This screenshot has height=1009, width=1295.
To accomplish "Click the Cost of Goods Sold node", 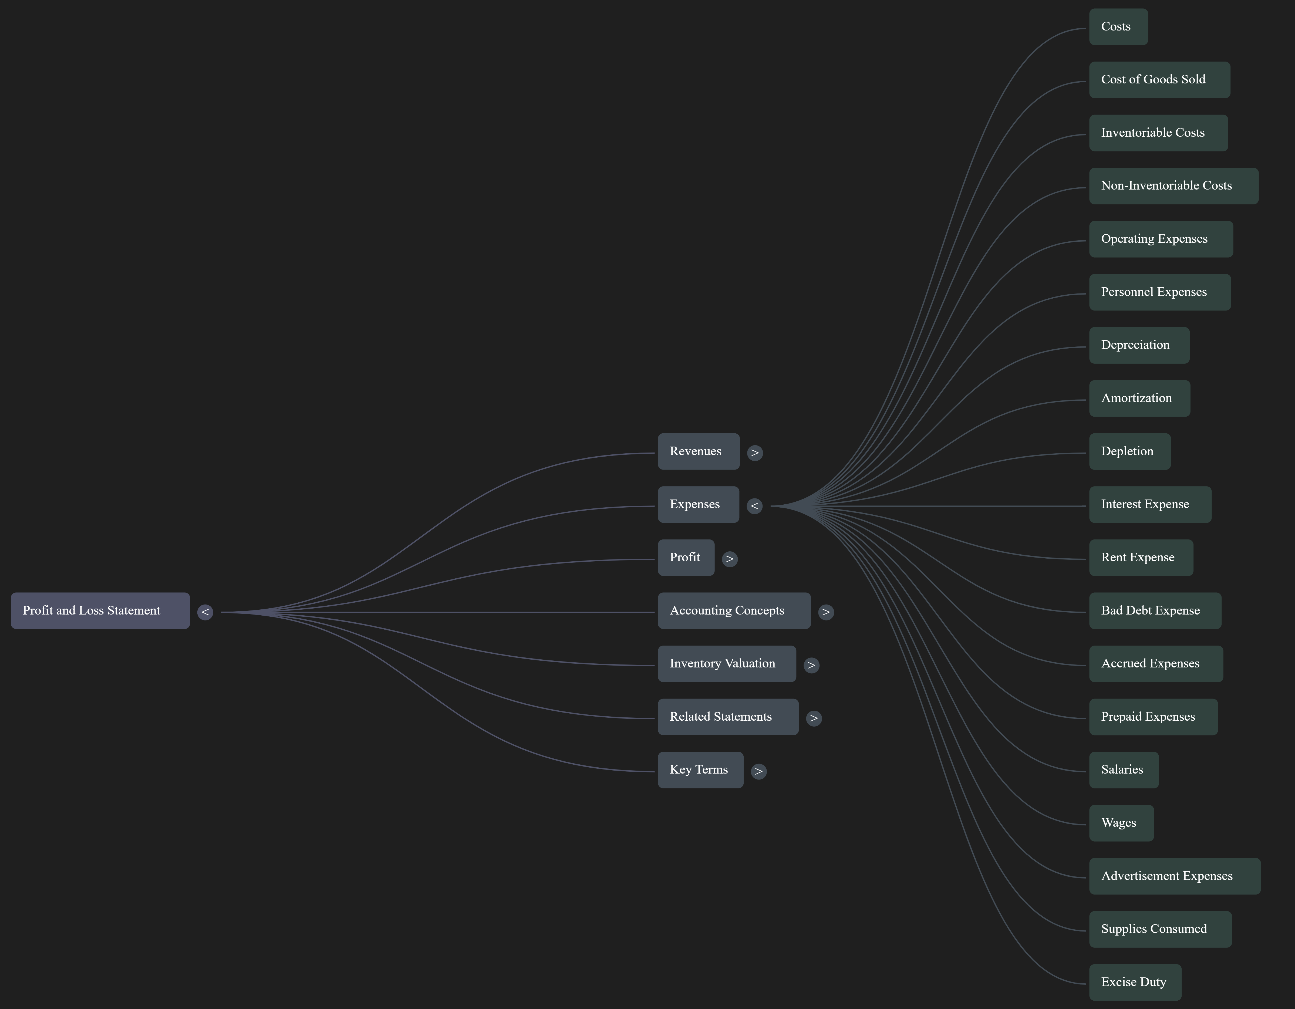I will point(1159,79).
